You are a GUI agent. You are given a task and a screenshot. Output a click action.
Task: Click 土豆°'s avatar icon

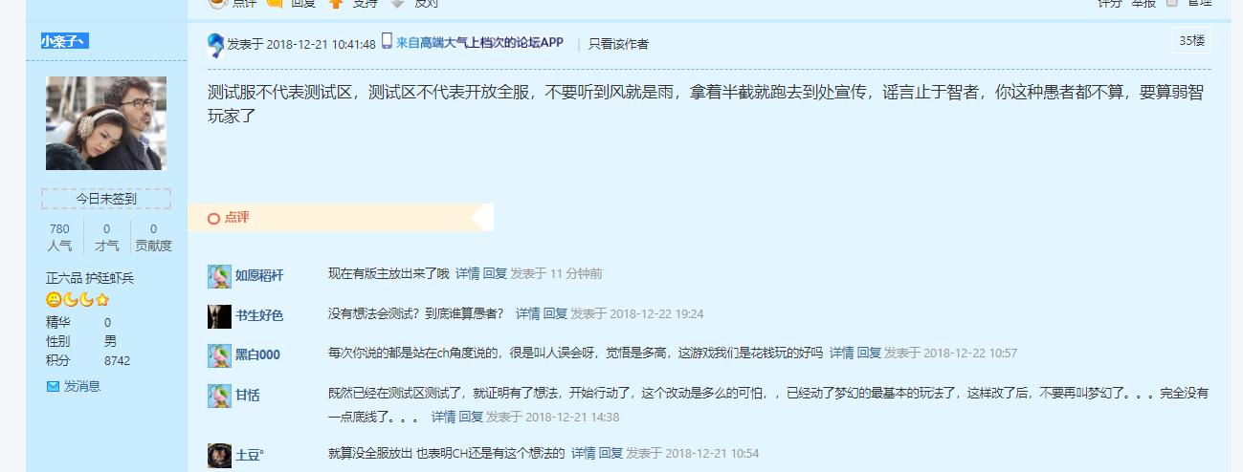click(x=219, y=456)
